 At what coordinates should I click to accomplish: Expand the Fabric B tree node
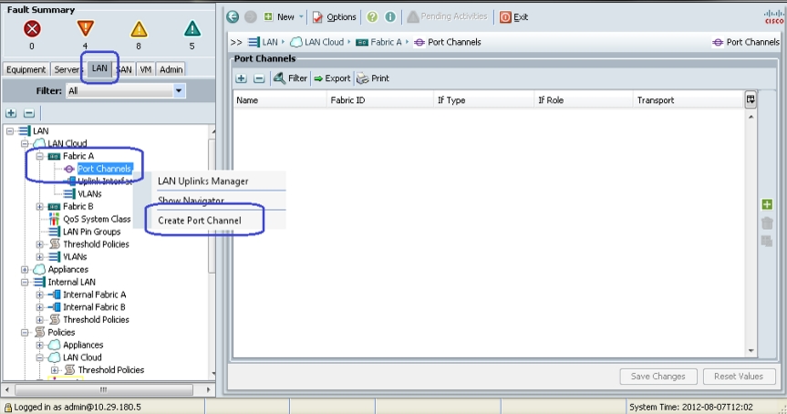39,206
